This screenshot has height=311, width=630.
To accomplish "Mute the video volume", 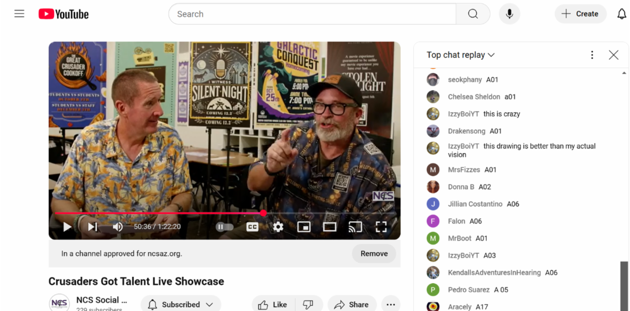I will pyautogui.click(x=118, y=227).
